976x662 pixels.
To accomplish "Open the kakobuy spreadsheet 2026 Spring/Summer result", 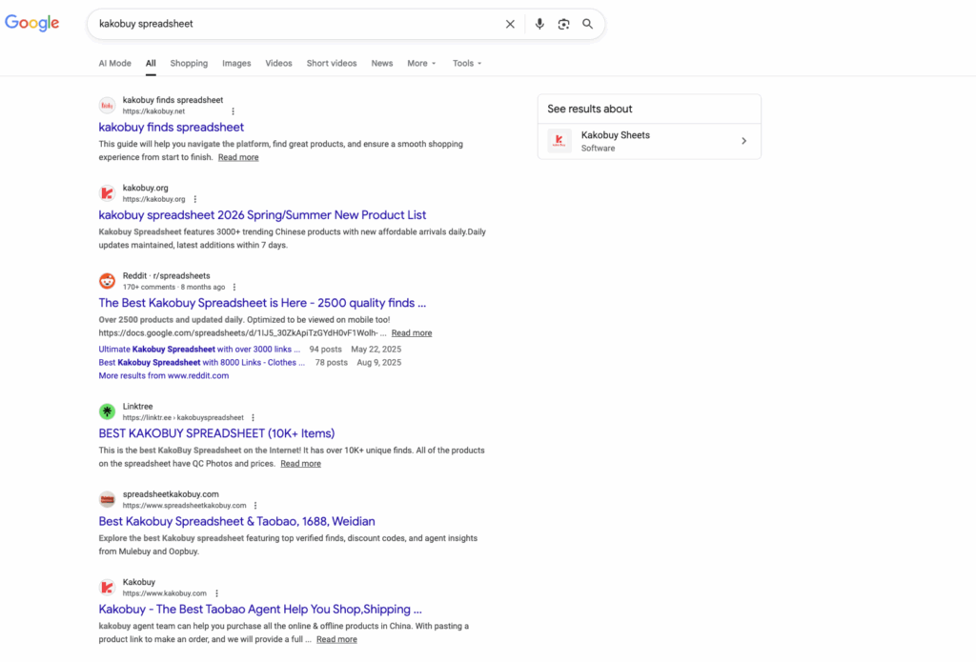I will 262,214.
